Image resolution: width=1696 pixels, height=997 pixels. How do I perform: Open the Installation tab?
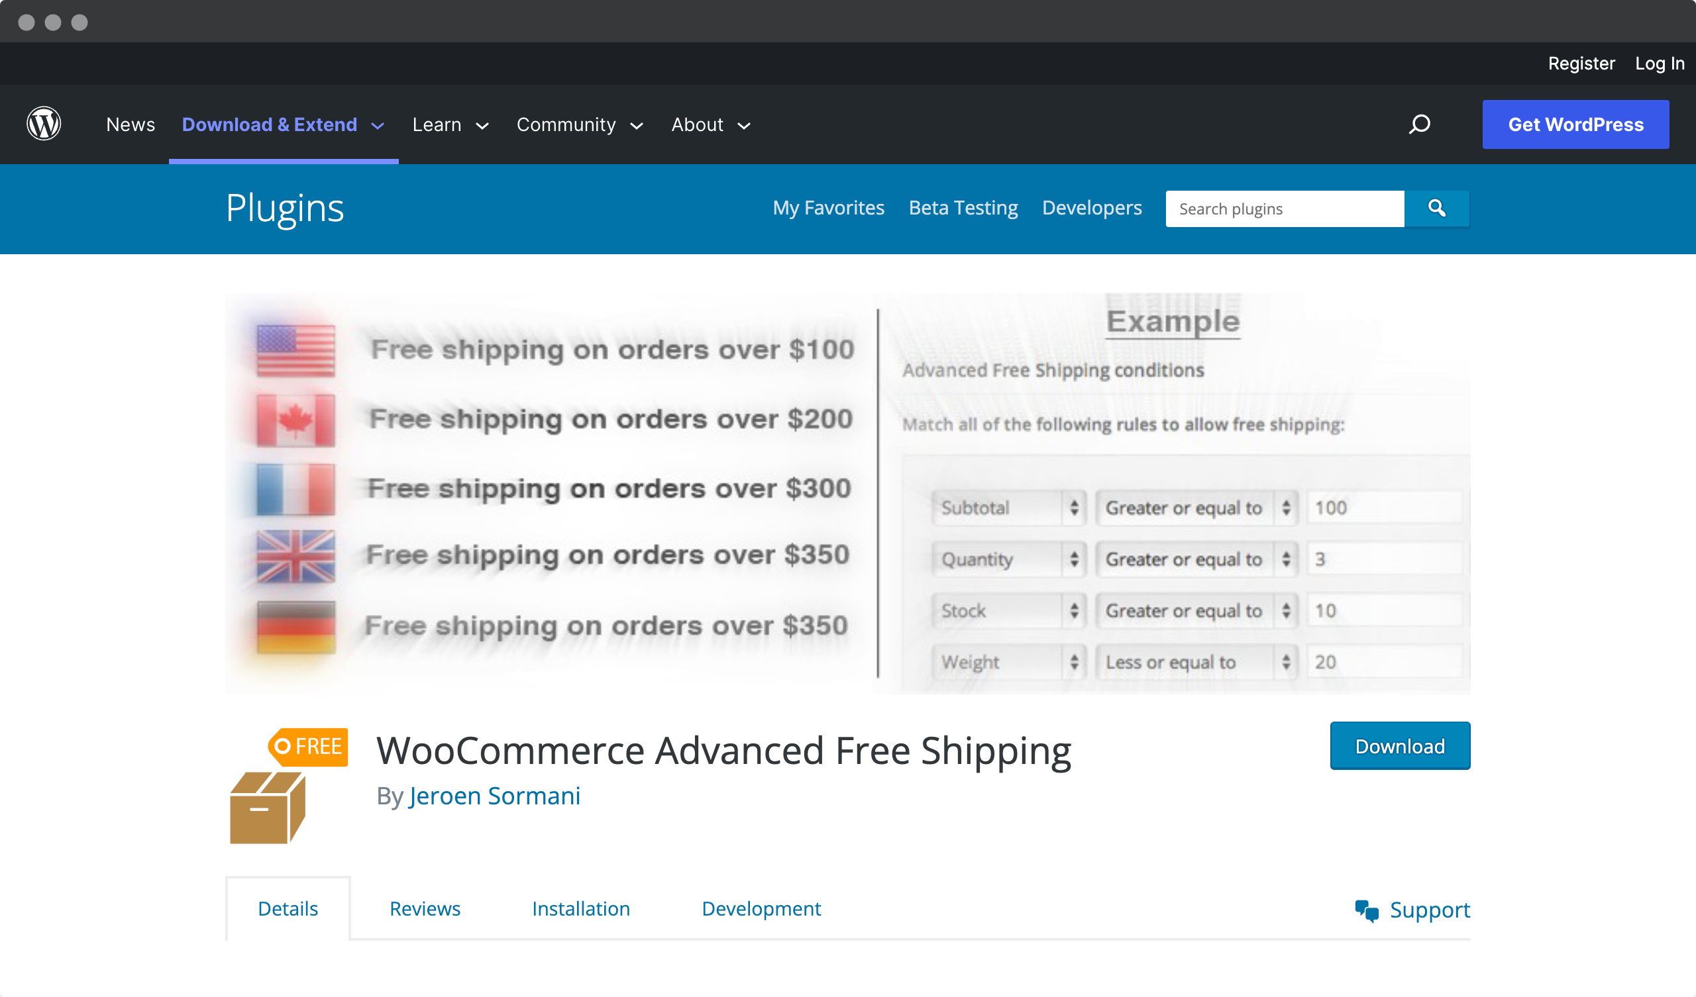pyautogui.click(x=580, y=907)
